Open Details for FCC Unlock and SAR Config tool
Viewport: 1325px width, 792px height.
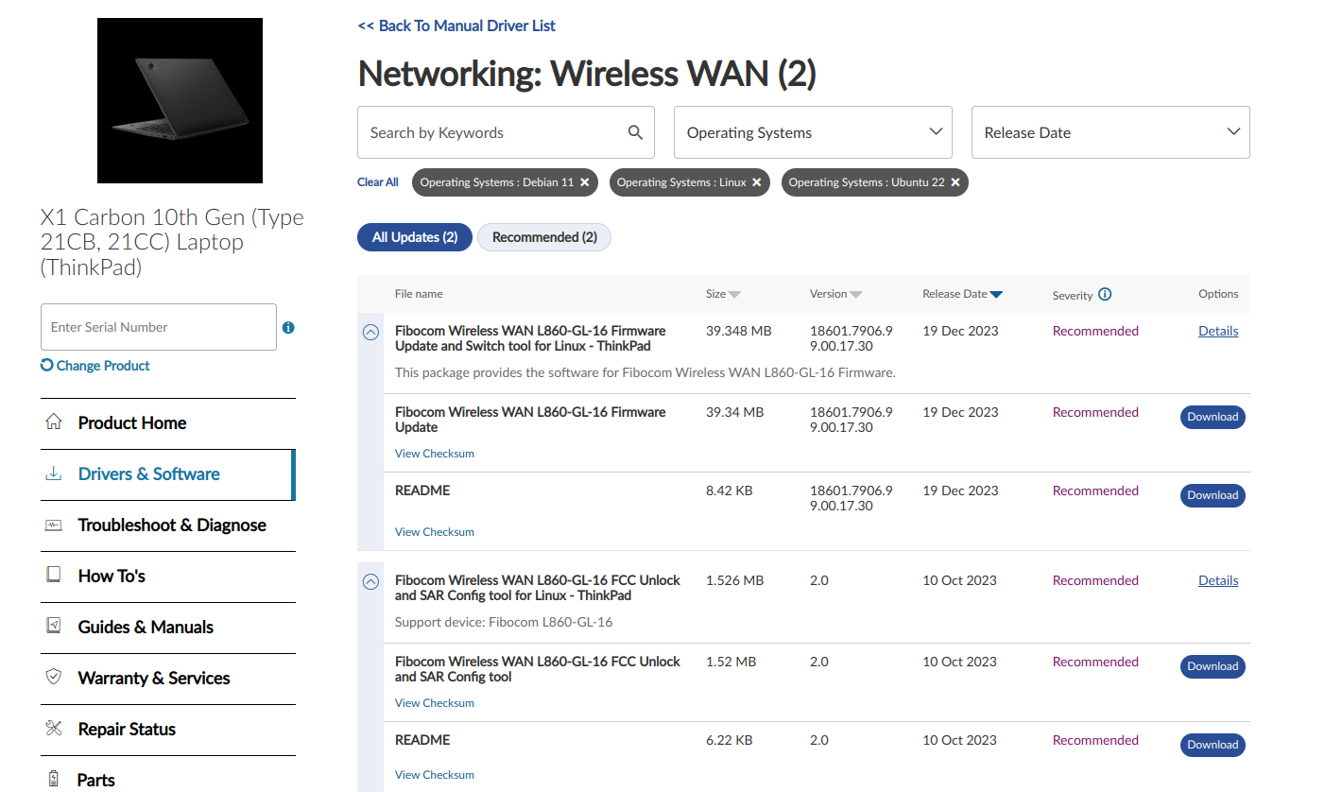coord(1218,580)
